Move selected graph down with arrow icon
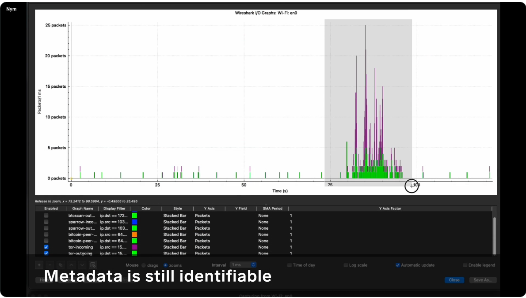This screenshot has width=526, height=298. tap(82, 265)
